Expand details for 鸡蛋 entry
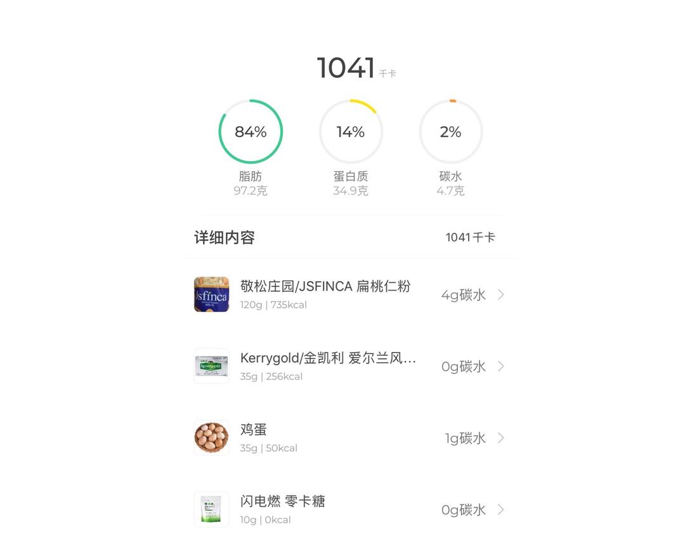Screen dimensions: 685x548 (500, 438)
